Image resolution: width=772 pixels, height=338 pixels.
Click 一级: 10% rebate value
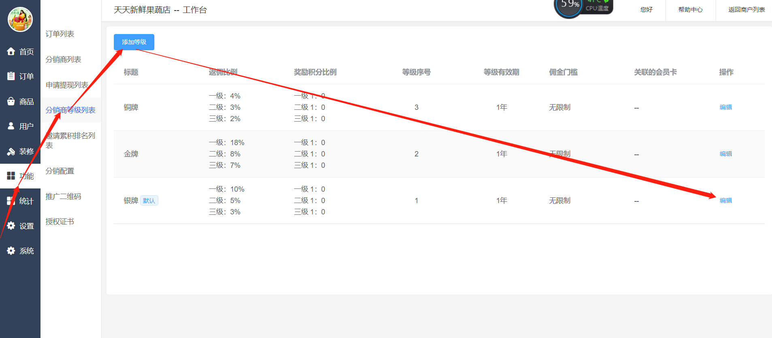[x=226, y=189]
